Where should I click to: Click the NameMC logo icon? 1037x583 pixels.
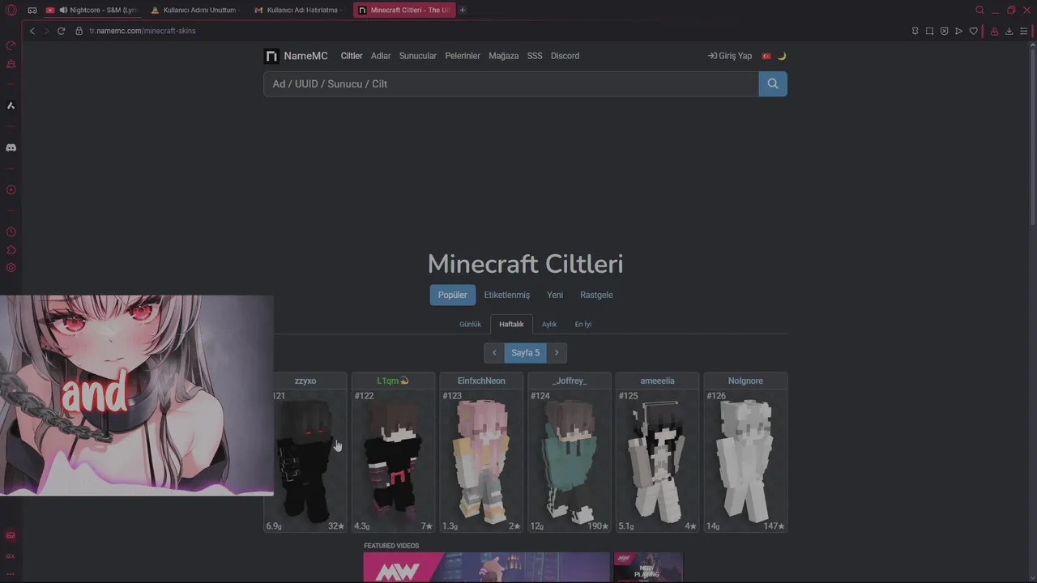tap(271, 56)
